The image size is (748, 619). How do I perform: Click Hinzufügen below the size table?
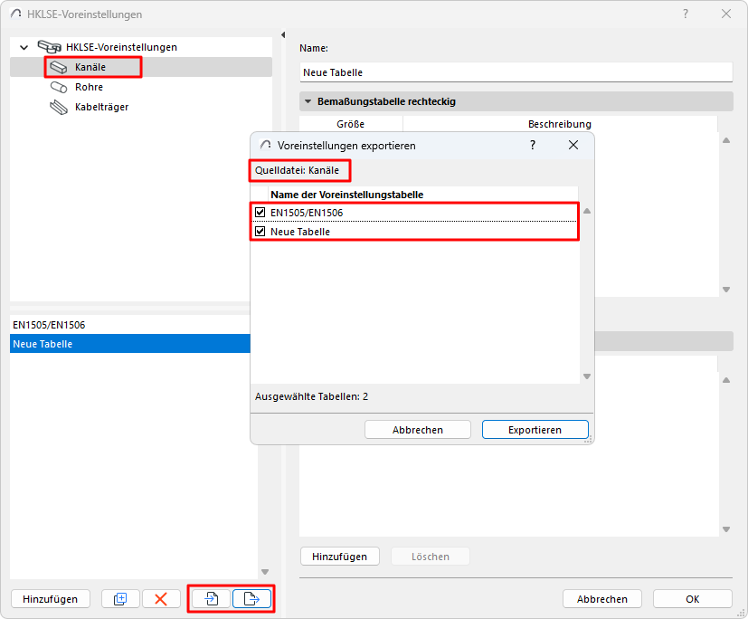(340, 556)
